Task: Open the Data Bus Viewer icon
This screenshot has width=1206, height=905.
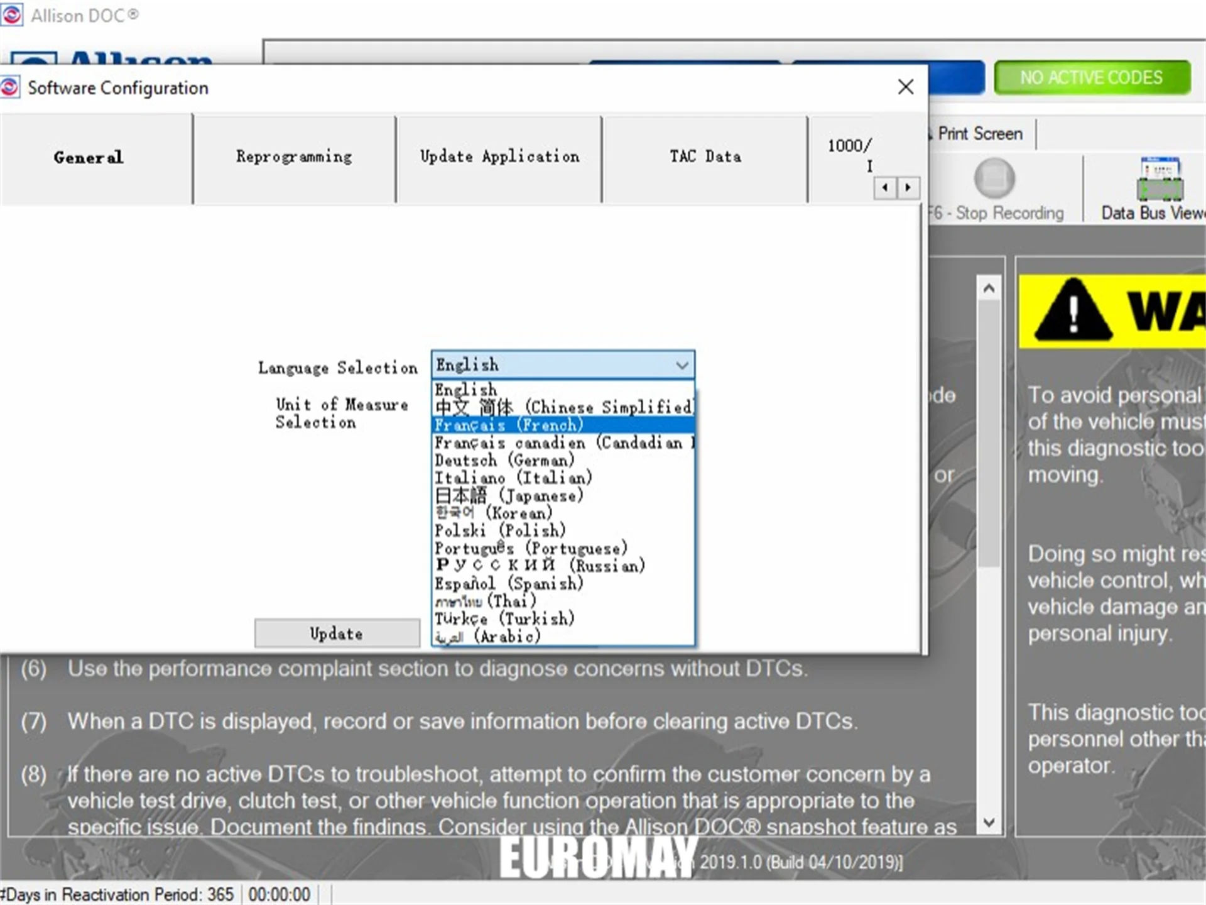Action: 1160,179
